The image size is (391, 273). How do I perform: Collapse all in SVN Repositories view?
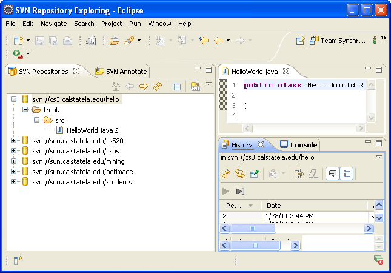(x=176, y=87)
